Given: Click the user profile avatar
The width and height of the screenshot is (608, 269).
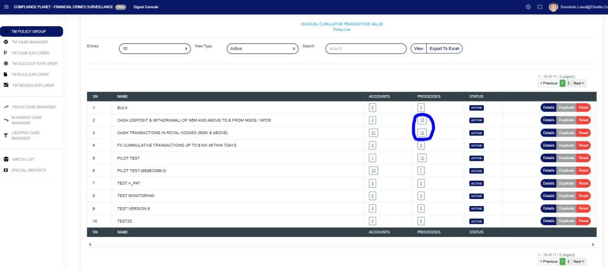Looking at the screenshot, I should coord(553,7).
